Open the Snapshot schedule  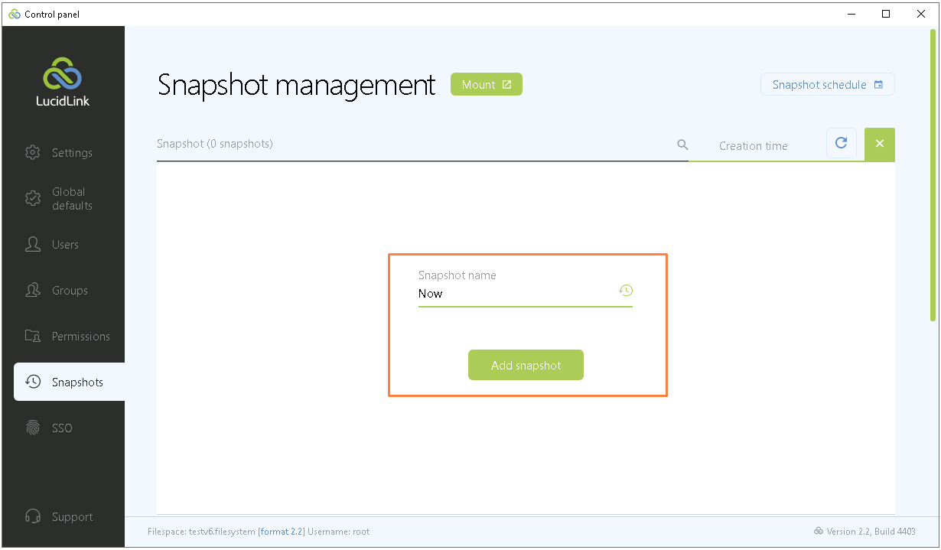(x=828, y=85)
